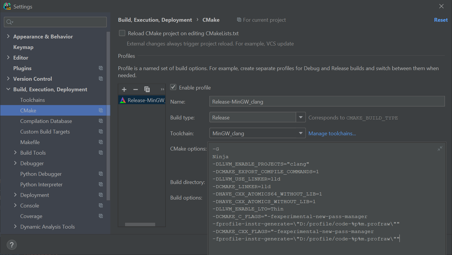Click project-level icon beside Console
The image size is (452, 255).
[x=101, y=205]
